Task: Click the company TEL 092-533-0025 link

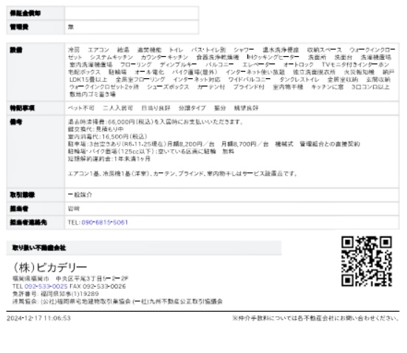Action: tap(46, 287)
